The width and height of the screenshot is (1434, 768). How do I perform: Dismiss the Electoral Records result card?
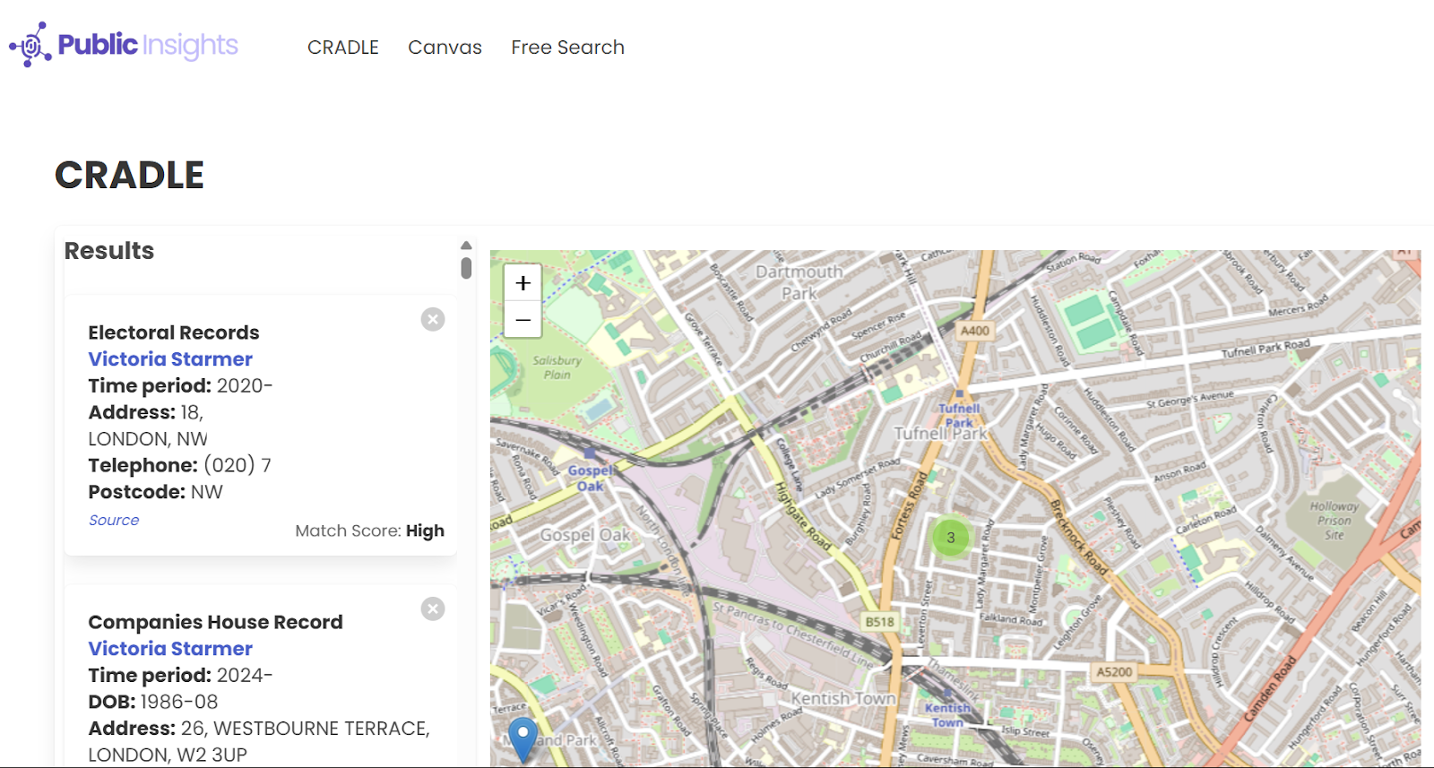click(x=433, y=319)
